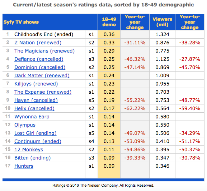This screenshot has width=207, height=191.
Task: Click the viewers value 1.125
Action: (163, 59)
